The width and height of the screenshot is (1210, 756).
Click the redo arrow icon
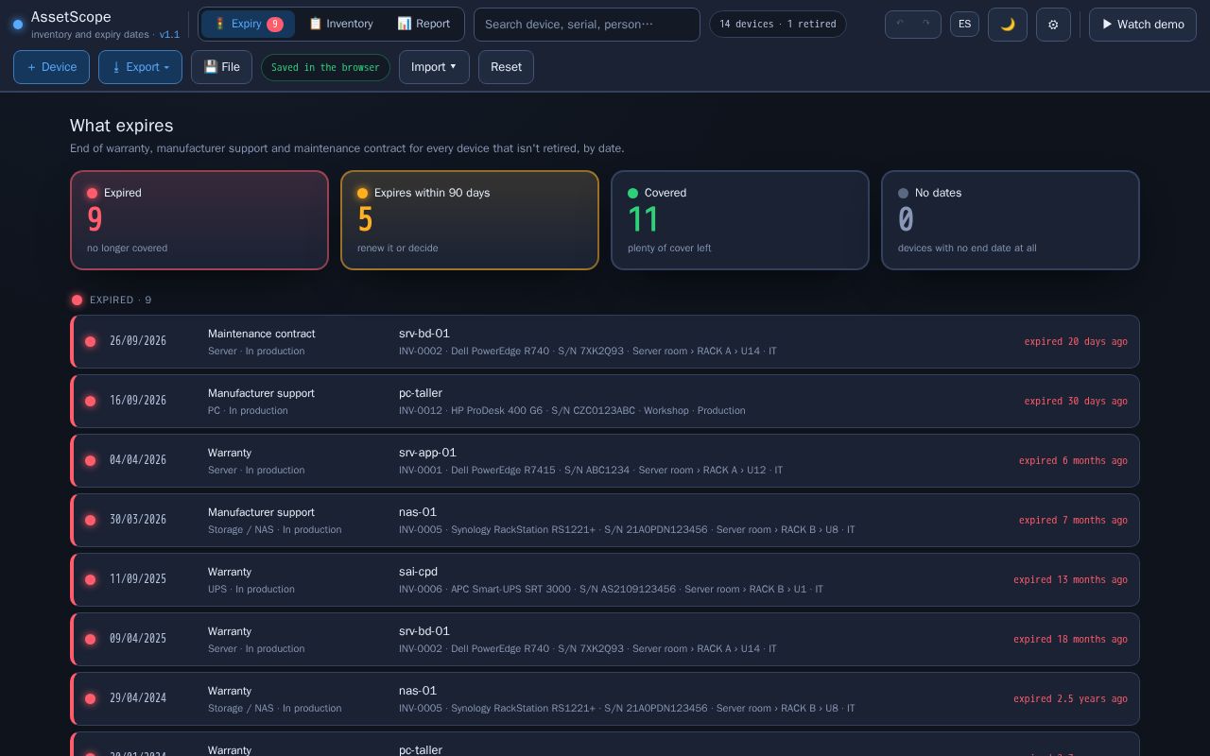(925, 24)
